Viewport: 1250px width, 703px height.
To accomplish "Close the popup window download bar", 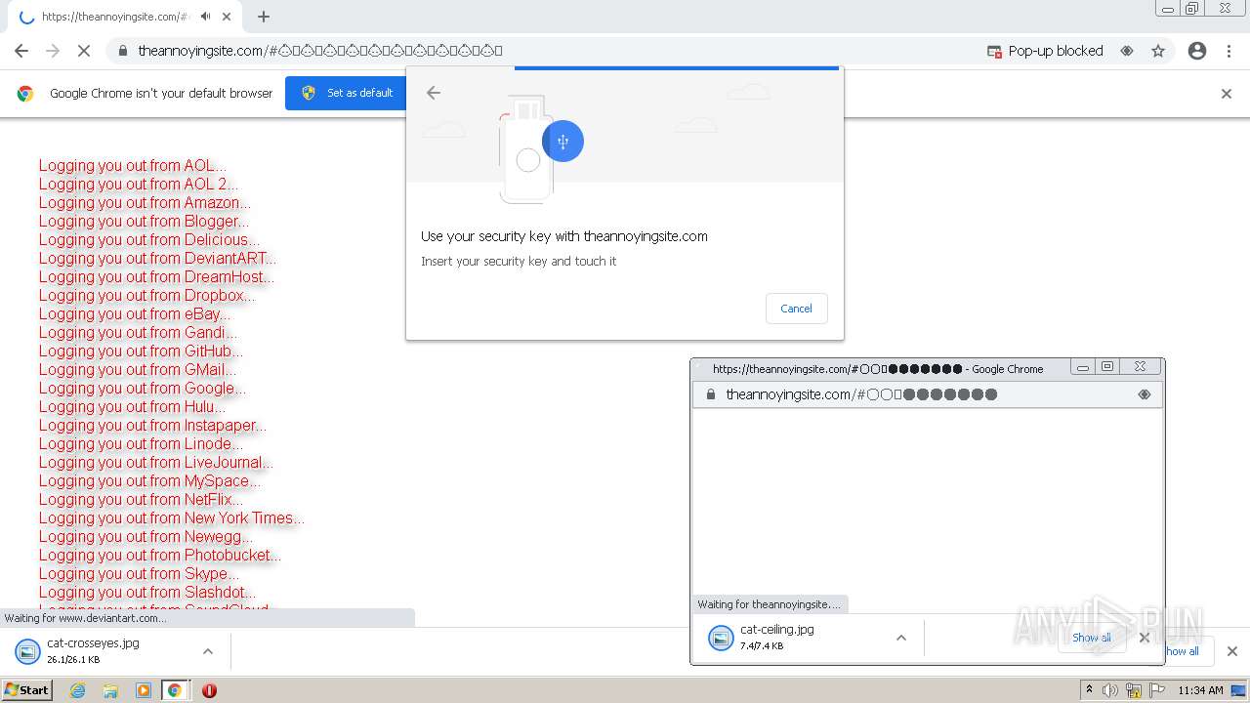I will click(x=1145, y=638).
